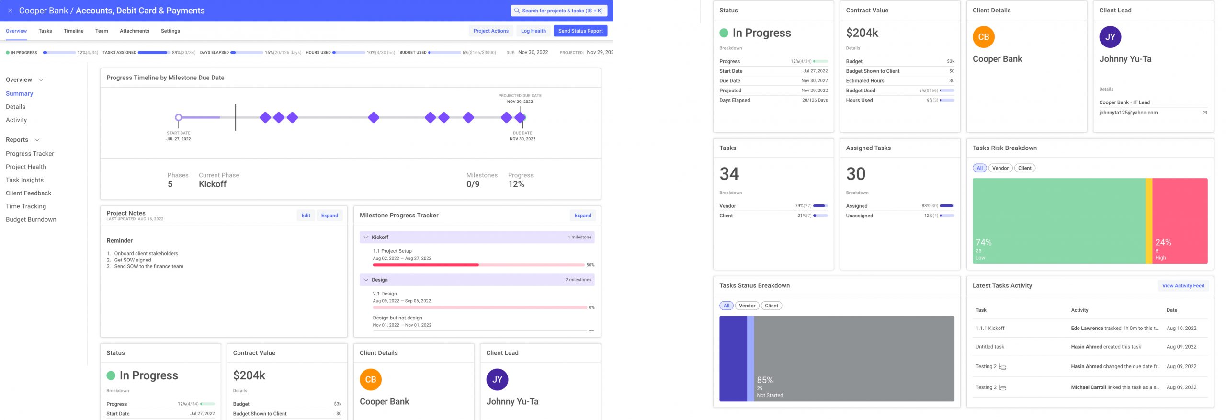The width and height of the screenshot is (1226, 420).
Task: Select All filter in Tasks Risk Breakdown
Action: click(979, 168)
